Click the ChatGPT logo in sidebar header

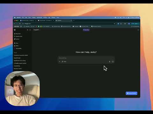click(15, 30)
